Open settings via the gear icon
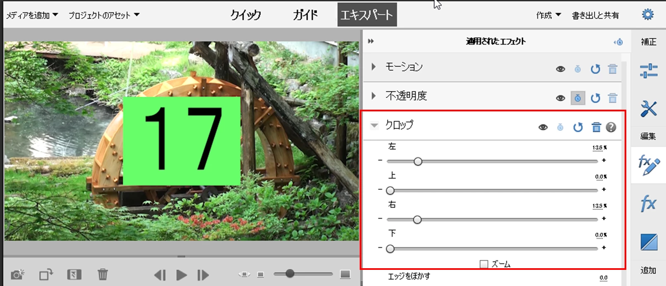Screen dimensions: 666x286 point(648,14)
